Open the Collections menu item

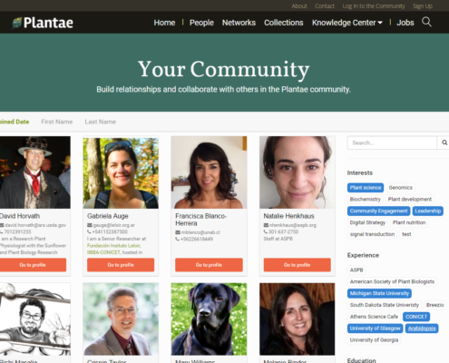(x=284, y=23)
